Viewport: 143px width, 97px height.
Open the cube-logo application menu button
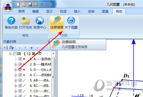point(8,7)
